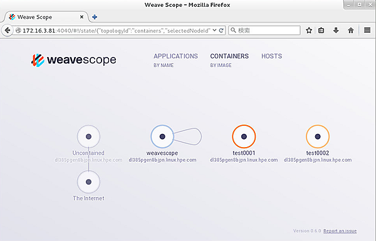This screenshot has height=241, width=376.
Task: Open the CONTAINERS topology view
Action: tap(229, 56)
